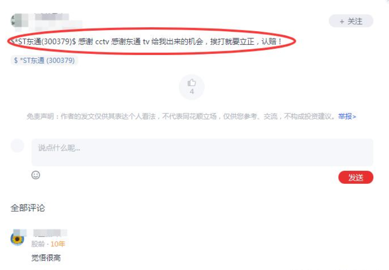Click 感谢 cctv phrase in the post

[x=94, y=41]
